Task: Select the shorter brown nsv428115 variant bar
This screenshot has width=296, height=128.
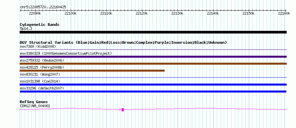Action: (92, 71)
